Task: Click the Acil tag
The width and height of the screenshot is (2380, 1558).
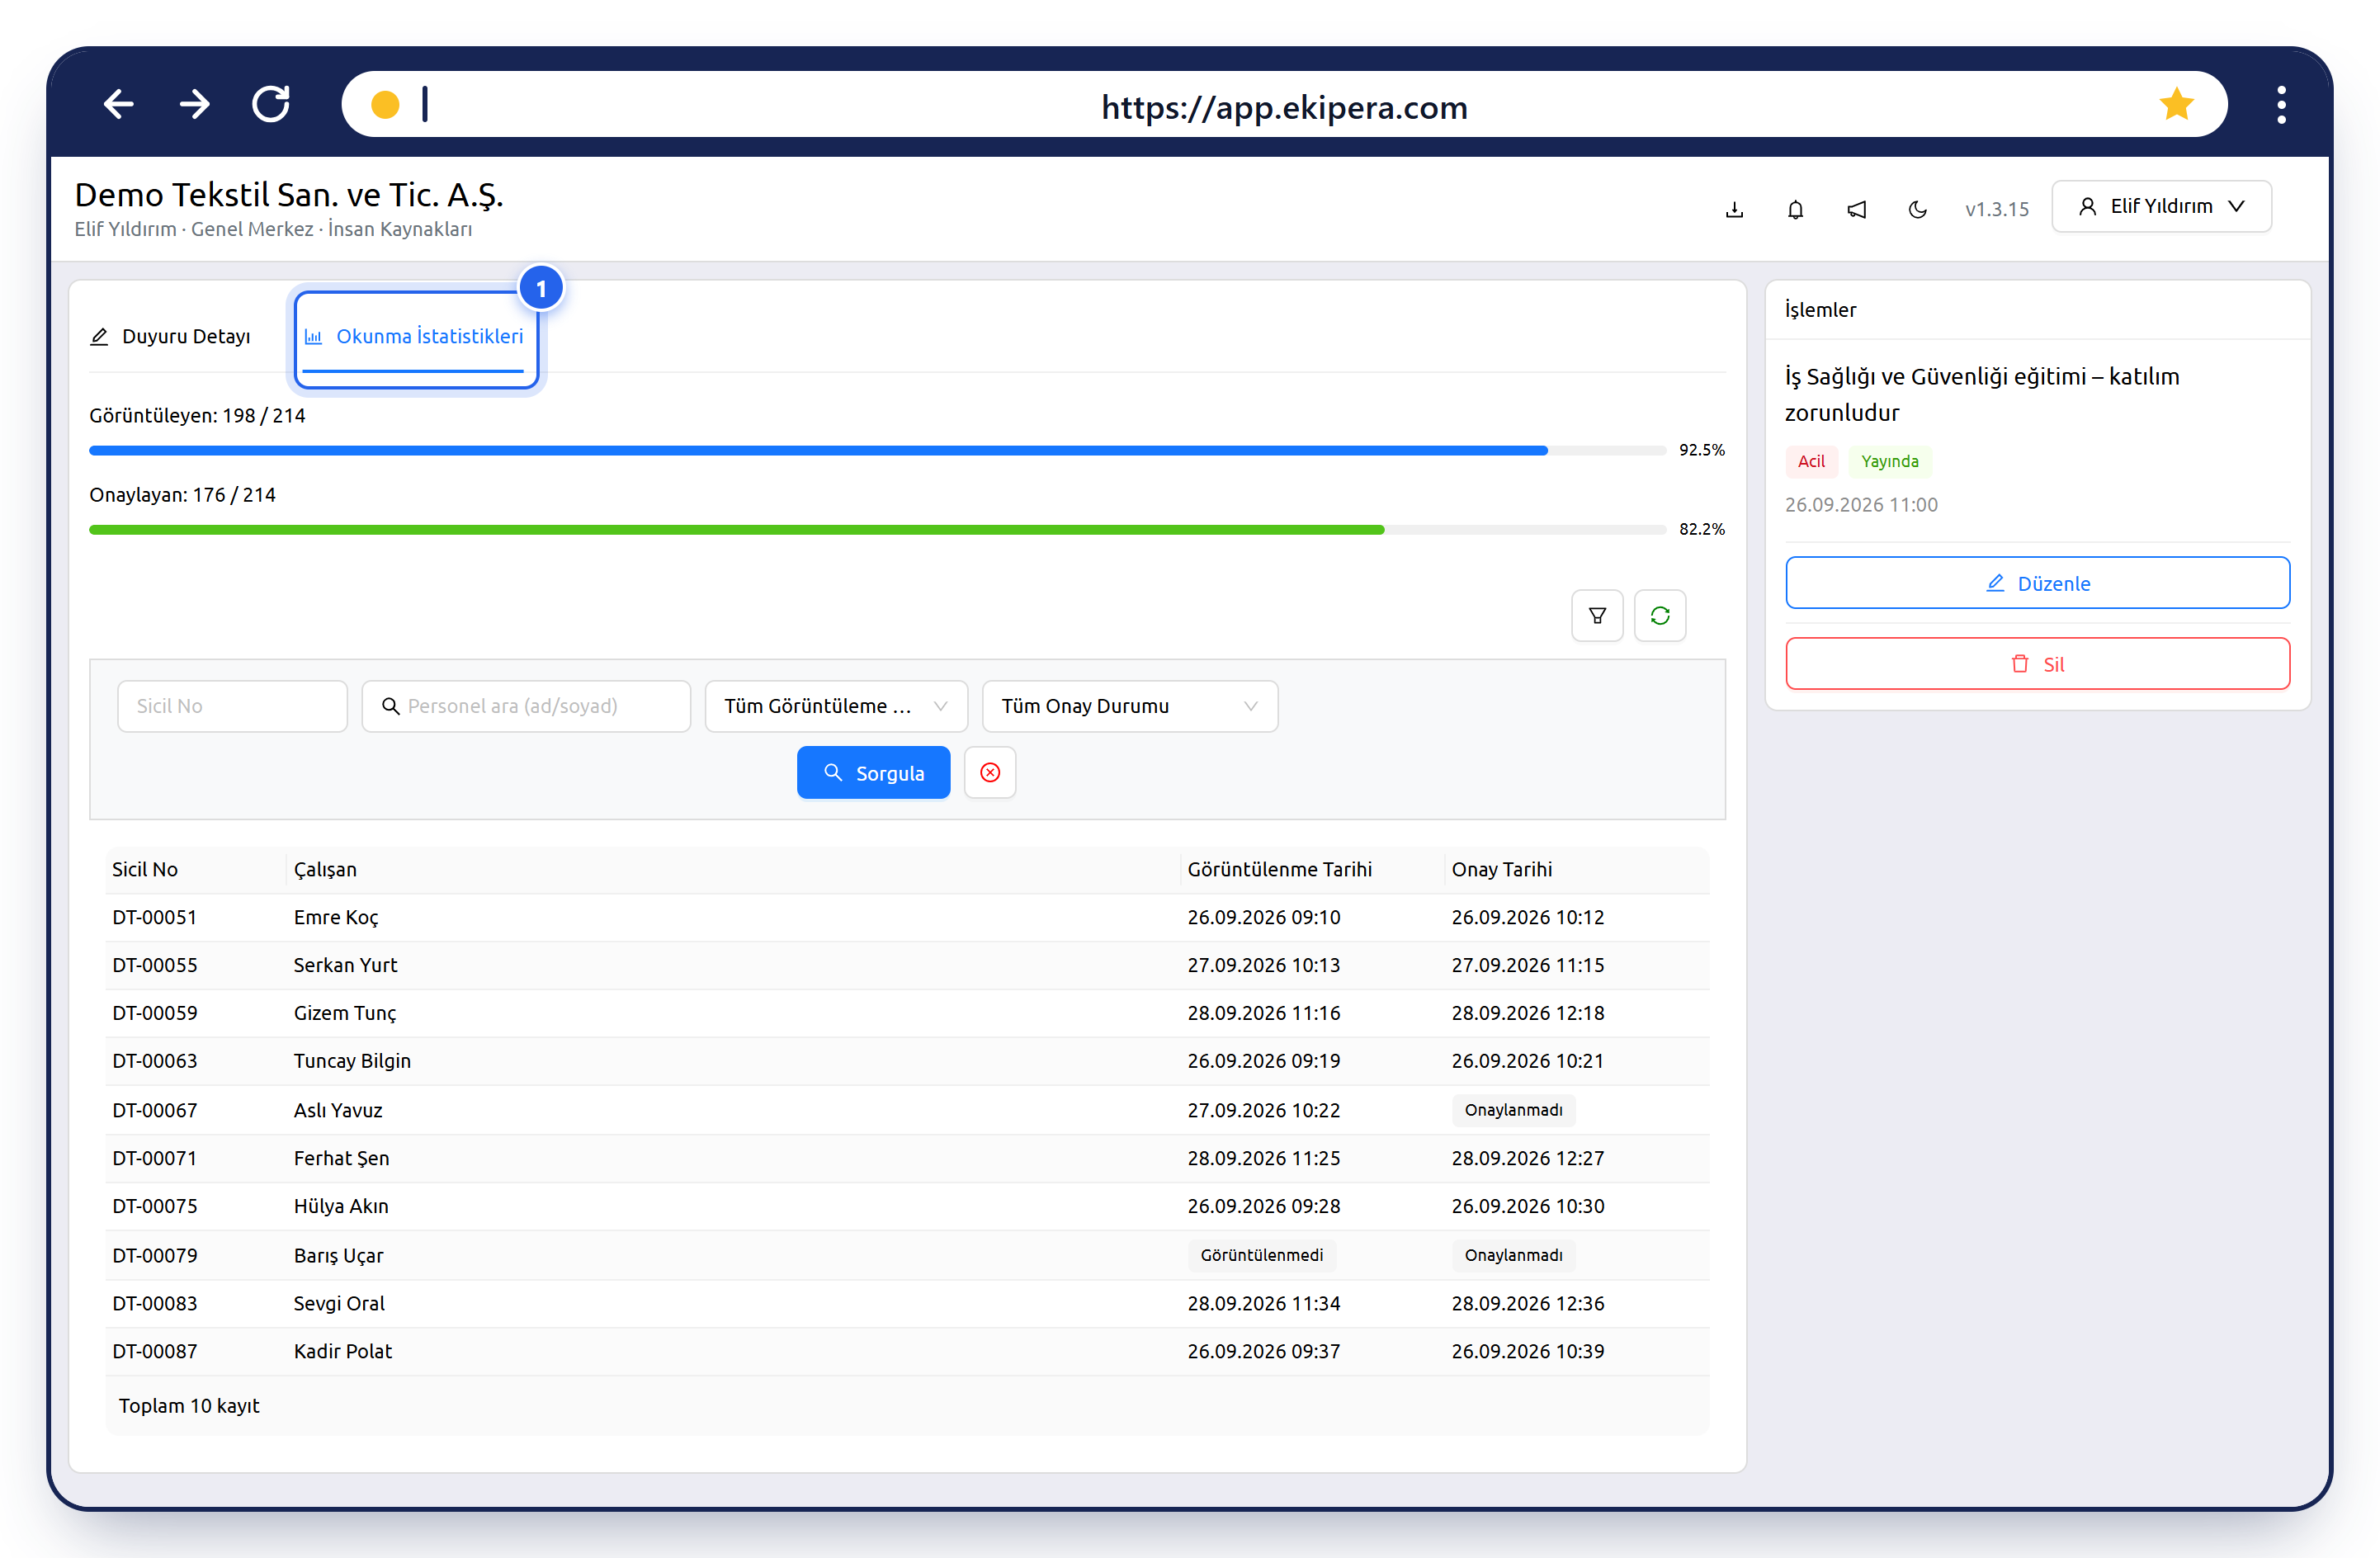Action: click(x=1811, y=461)
